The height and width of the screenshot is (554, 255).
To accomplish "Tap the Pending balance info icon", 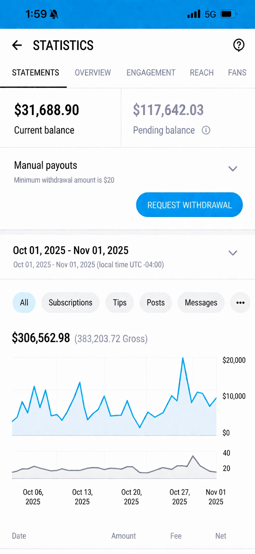I will [x=206, y=130].
